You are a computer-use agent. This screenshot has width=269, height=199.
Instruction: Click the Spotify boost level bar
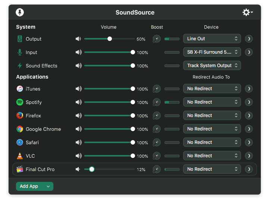tap(172, 102)
